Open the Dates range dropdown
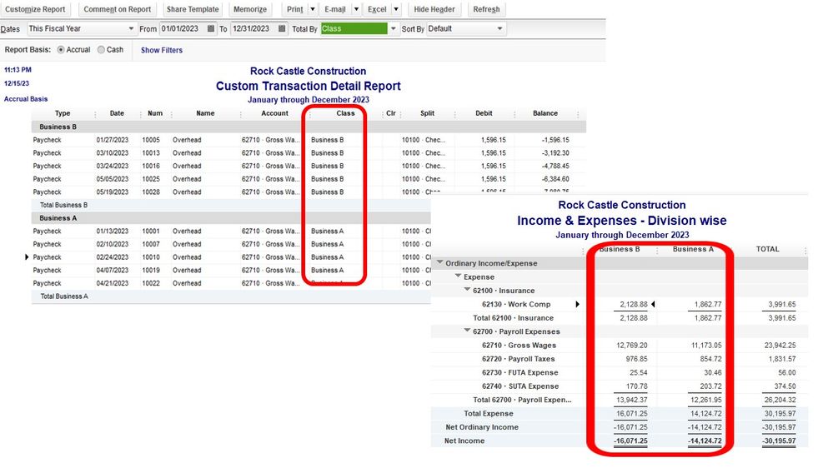 pyautogui.click(x=131, y=28)
